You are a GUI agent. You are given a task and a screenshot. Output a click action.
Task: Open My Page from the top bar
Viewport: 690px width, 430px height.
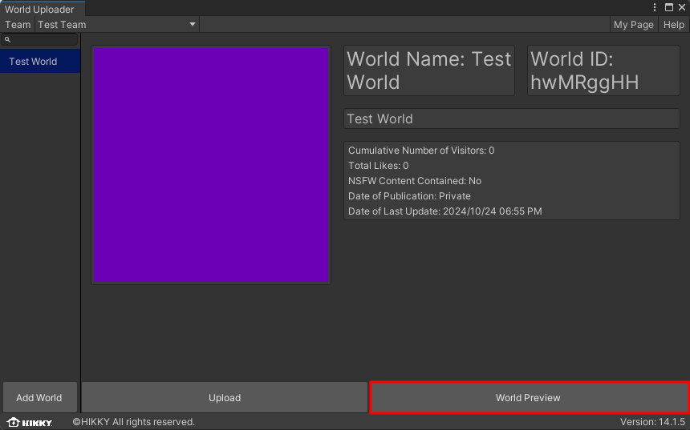[633, 25]
